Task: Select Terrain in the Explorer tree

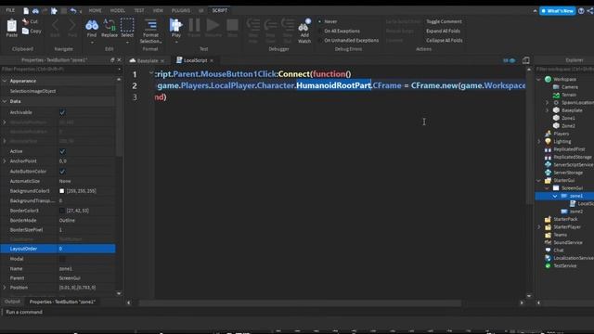Action: [569, 95]
